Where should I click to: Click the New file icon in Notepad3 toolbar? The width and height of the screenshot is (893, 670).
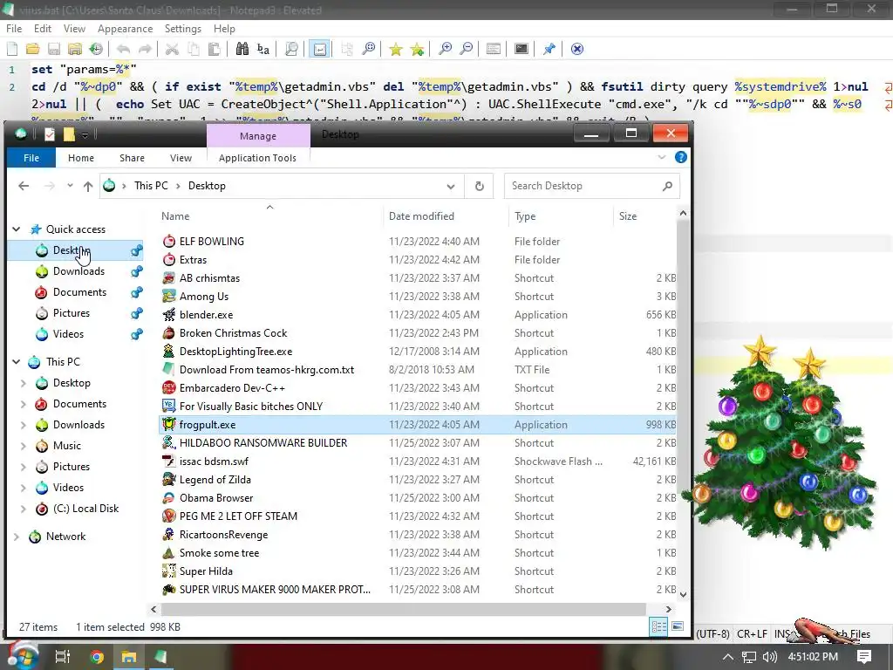11,49
